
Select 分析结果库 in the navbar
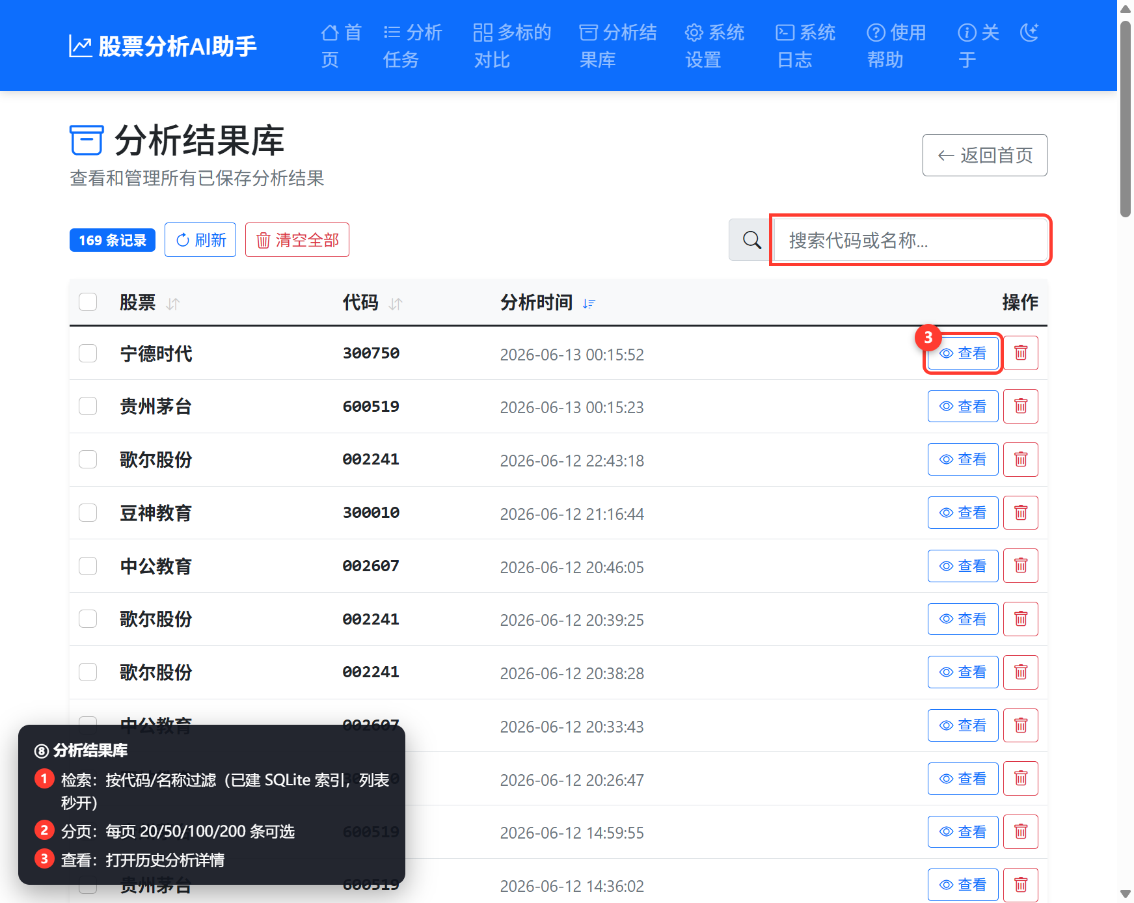[x=617, y=46]
